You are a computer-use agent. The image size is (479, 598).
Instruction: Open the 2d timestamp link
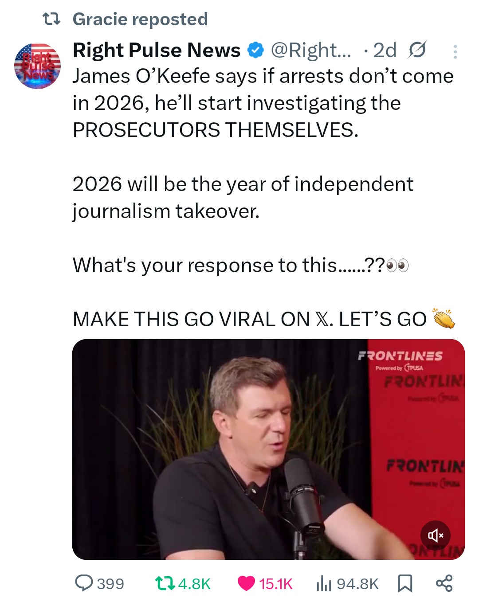click(385, 50)
